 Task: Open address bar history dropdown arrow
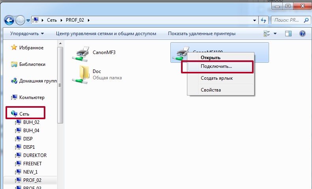[254, 20]
